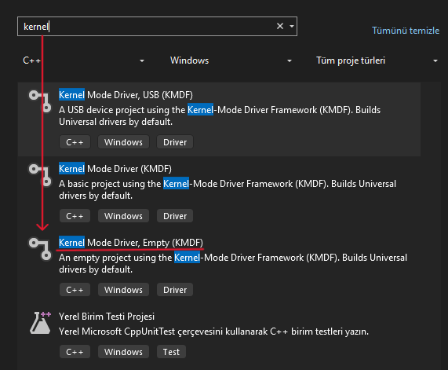This screenshot has width=448, height=370.
Task: Clear the search box with X icon
Action: click(x=280, y=27)
